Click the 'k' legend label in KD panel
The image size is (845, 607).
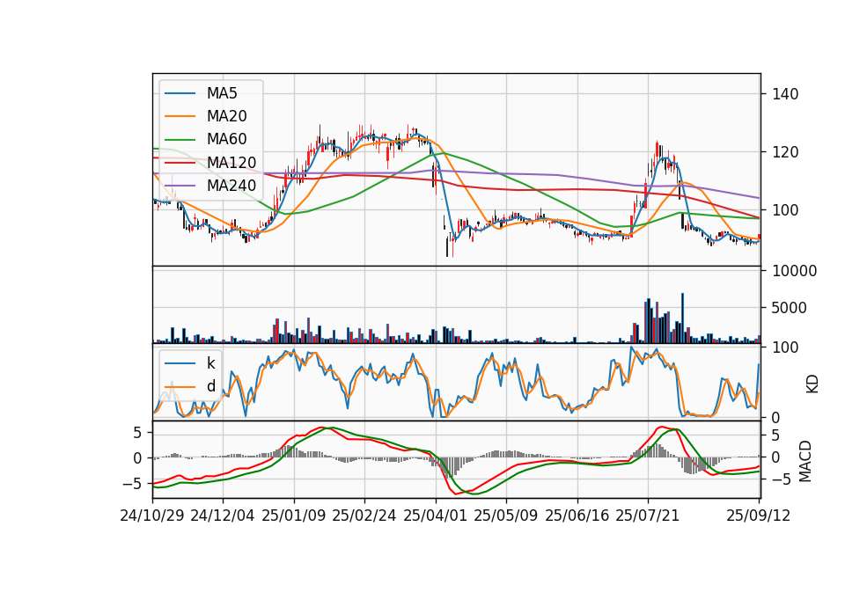point(210,363)
